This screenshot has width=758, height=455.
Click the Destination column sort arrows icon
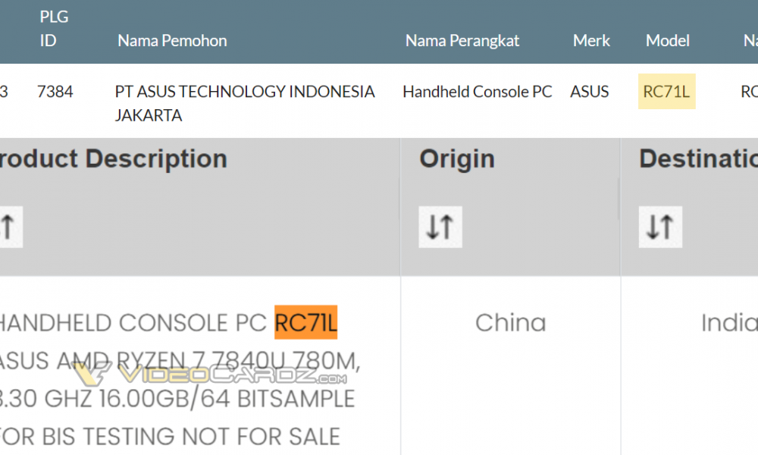[x=660, y=227]
